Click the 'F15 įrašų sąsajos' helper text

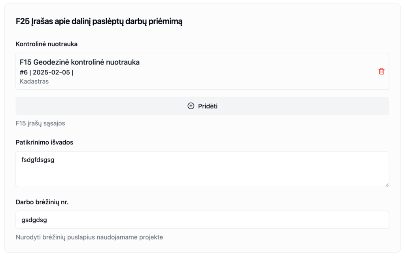tap(40, 123)
